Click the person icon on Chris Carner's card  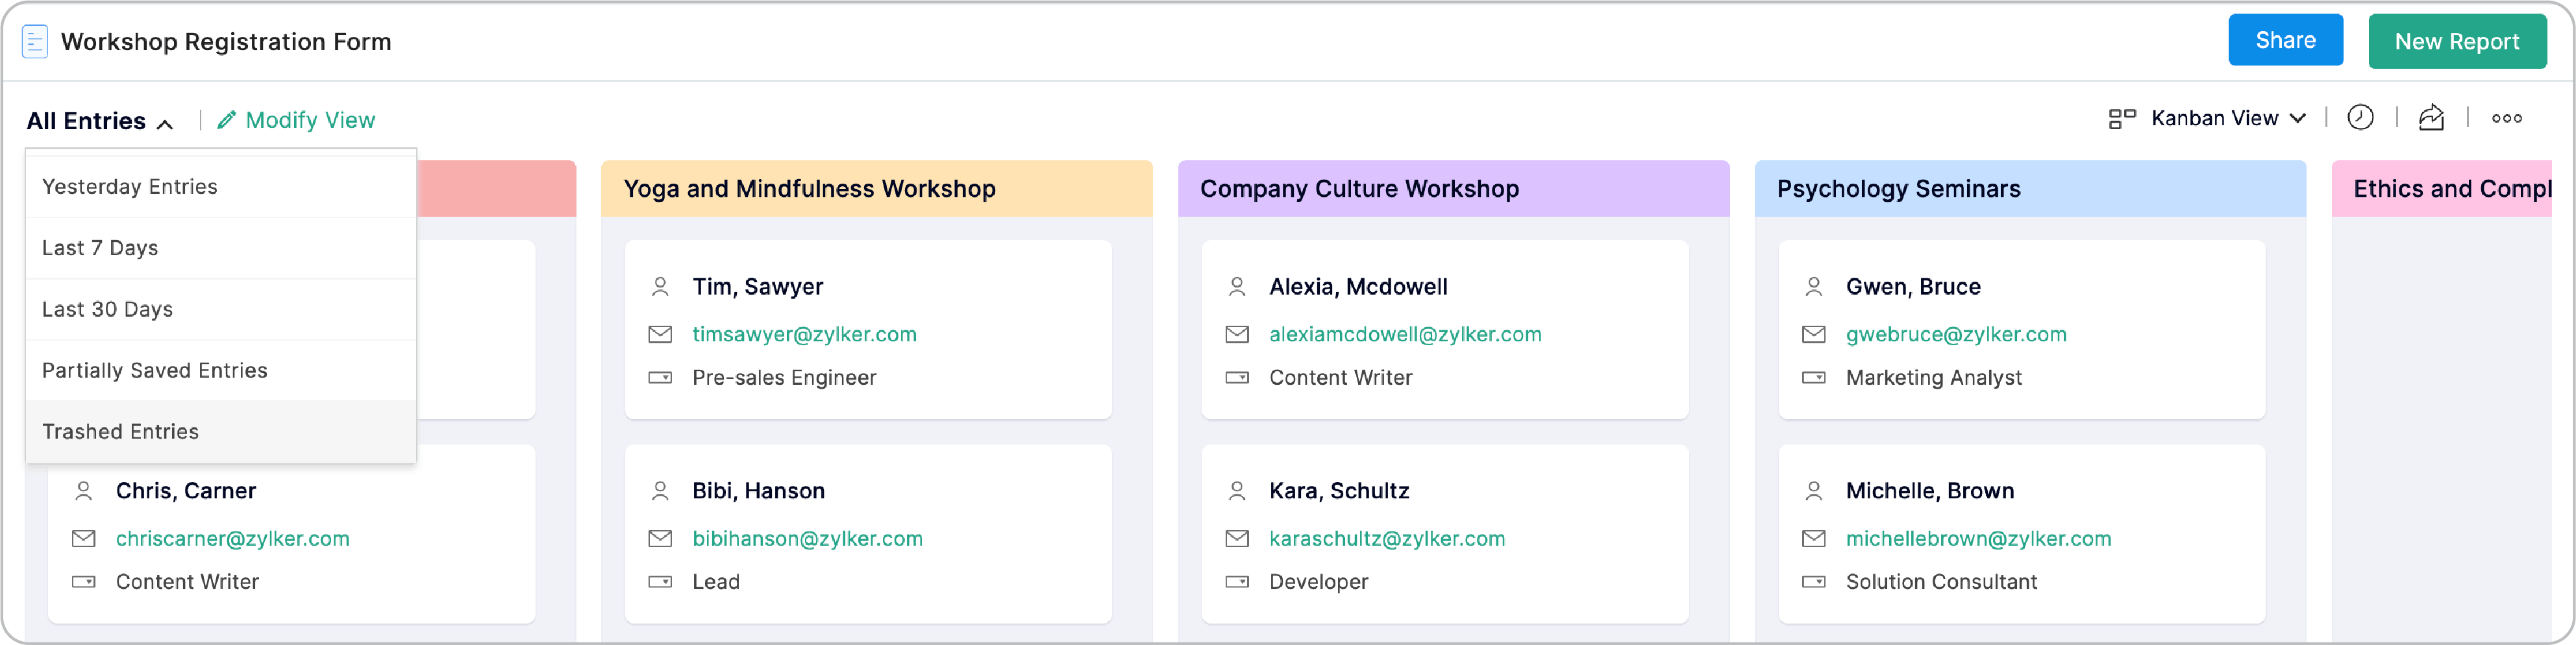click(x=84, y=491)
